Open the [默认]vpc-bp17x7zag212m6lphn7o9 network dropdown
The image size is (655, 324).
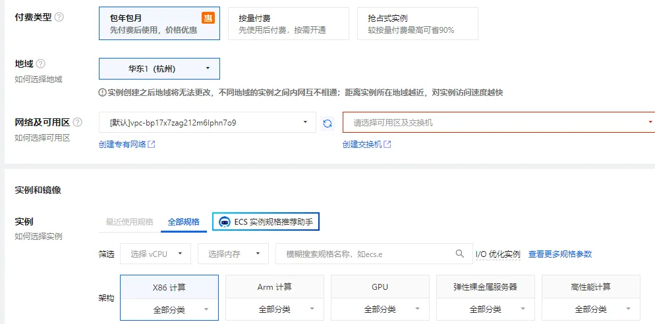point(208,122)
